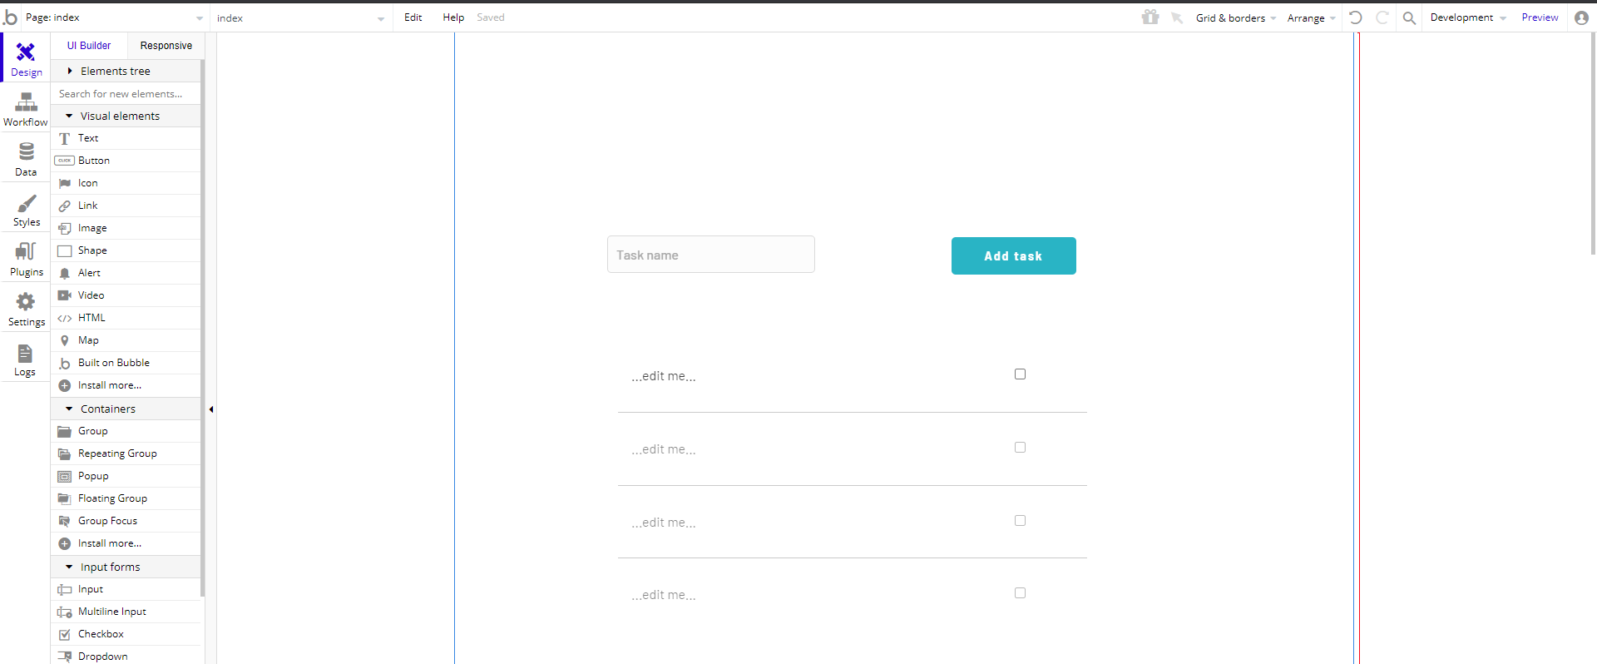Collapse the Containers section
Image resolution: width=1597 pixels, height=664 pixels.
click(x=126, y=409)
